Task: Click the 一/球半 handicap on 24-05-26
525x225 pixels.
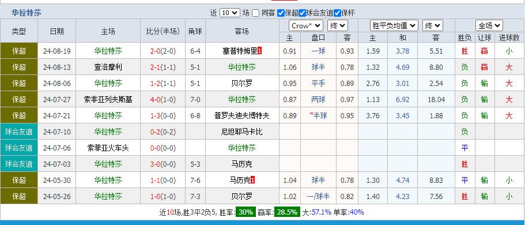Action: coord(318,197)
